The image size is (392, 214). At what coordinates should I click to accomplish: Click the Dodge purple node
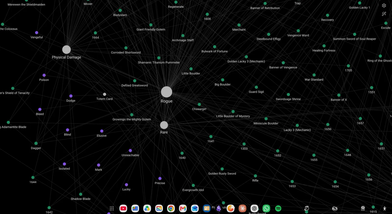point(71,96)
